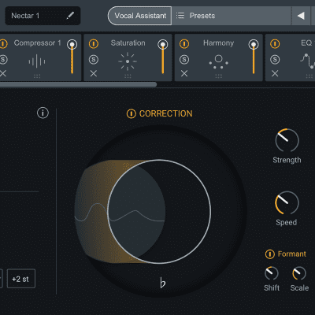The width and height of the screenshot is (315, 315).
Task: Select the +2 st button
Action: pos(21,279)
